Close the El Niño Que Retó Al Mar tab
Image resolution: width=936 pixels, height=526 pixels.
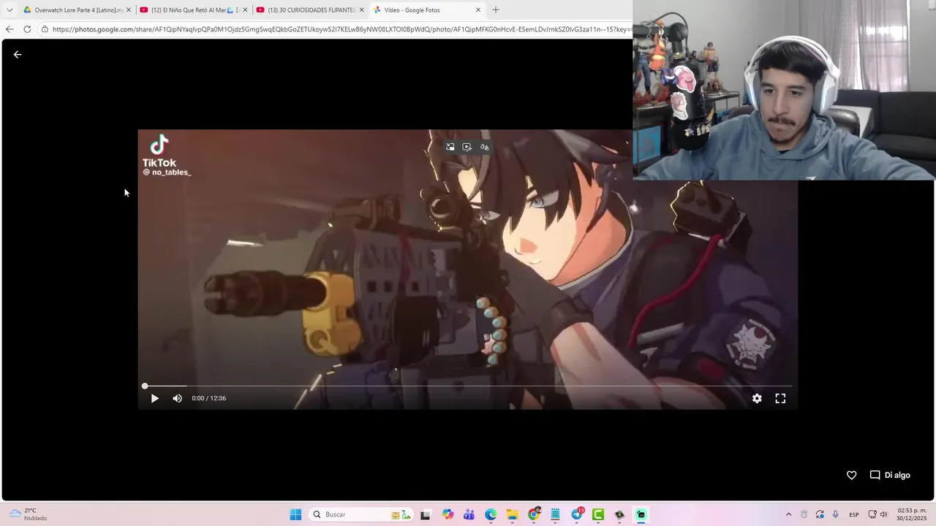pos(245,10)
